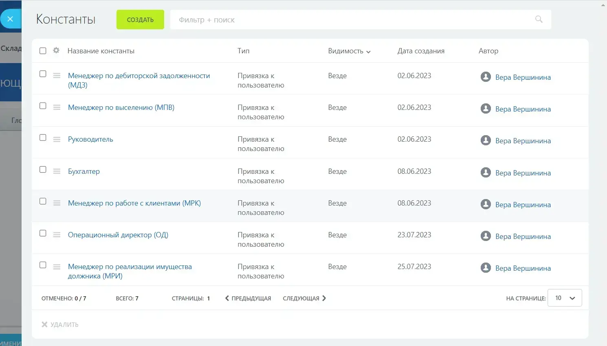Open the Руководитель constant
The image size is (607, 346).
pyautogui.click(x=90, y=139)
